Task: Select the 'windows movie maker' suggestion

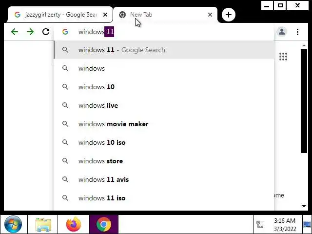Action: 164,124
